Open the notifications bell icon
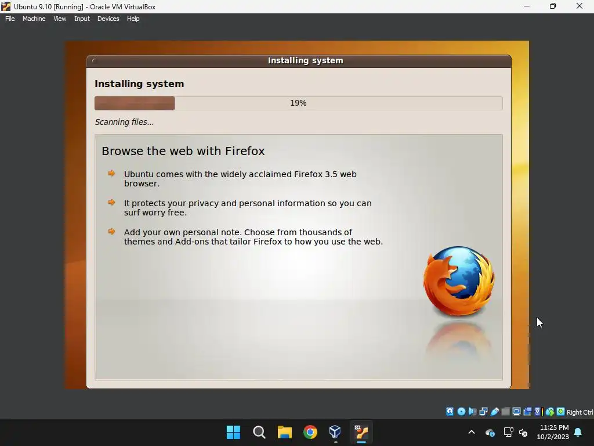Screen dimensions: 594x446 578,432
